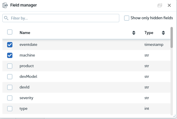Image resolution: width=177 pixels, height=119 pixels.
Task: Uncheck the machine field checkbox
Action: pos(10,55)
